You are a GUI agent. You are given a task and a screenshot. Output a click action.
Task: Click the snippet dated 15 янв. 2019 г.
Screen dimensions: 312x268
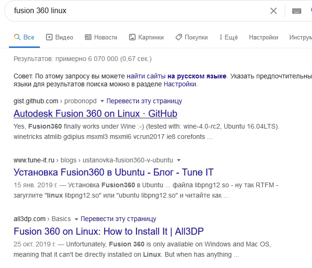click(146, 190)
